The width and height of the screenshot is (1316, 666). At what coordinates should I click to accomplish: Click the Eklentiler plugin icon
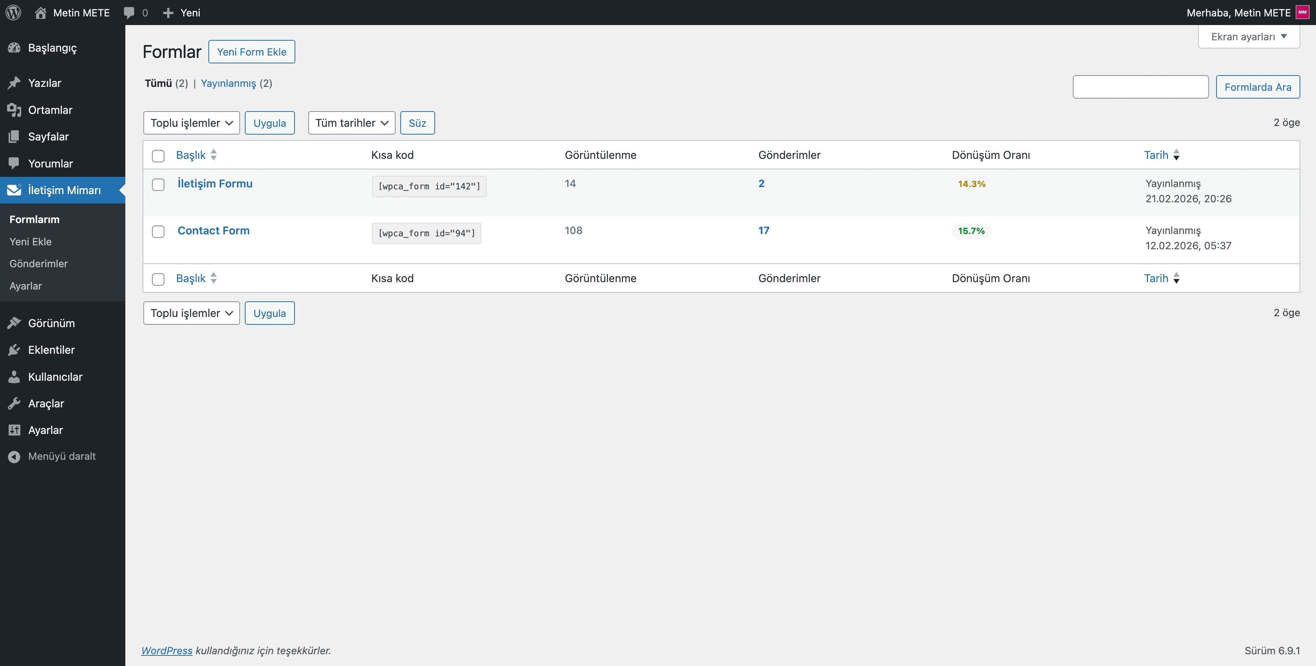pyautogui.click(x=14, y=349)
